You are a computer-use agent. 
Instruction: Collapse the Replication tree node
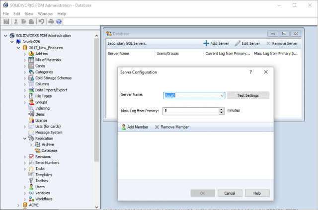pos(25,139)
